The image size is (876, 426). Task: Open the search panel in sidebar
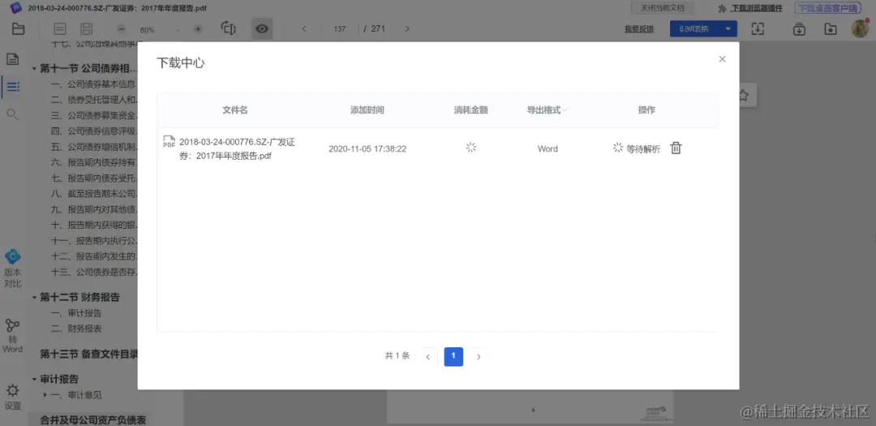coord(13,114)
